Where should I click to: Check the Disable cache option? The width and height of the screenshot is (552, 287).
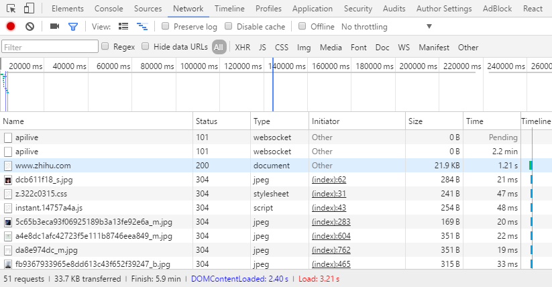[x=229, y=26]
